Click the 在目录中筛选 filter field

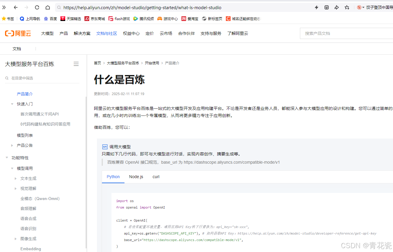tap(42, 78)
